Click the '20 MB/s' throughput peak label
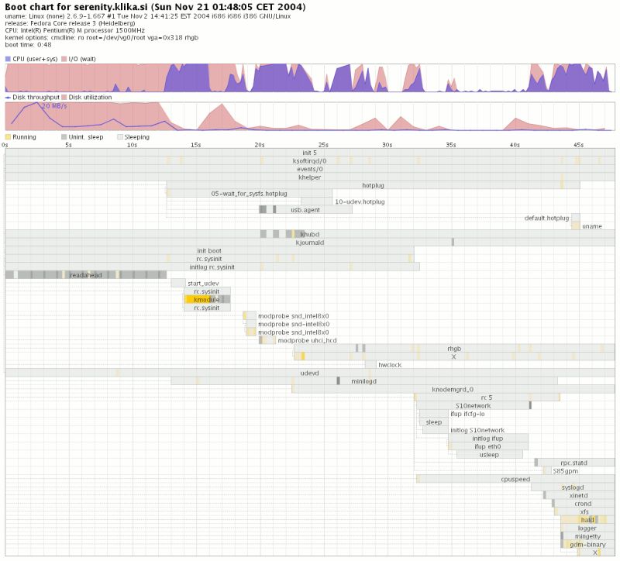Viewport: 620px width, 561px height. [54, 106]
